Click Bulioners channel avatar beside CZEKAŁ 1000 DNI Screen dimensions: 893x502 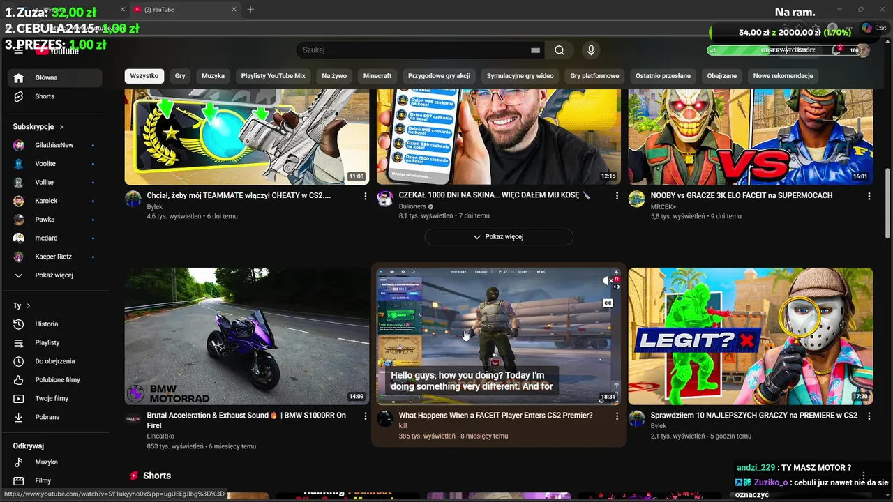[x=385, y=199]
